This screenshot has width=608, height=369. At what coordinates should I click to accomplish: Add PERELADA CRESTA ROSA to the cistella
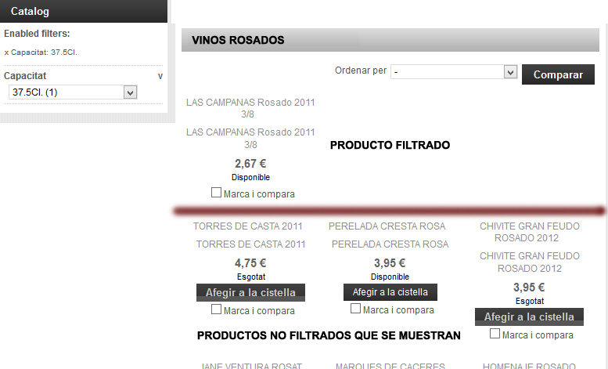click(x=390, y=292)
